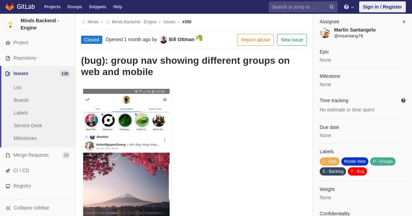
Task: Click the Project home icon in sidebar
Action: pos(8,43)
